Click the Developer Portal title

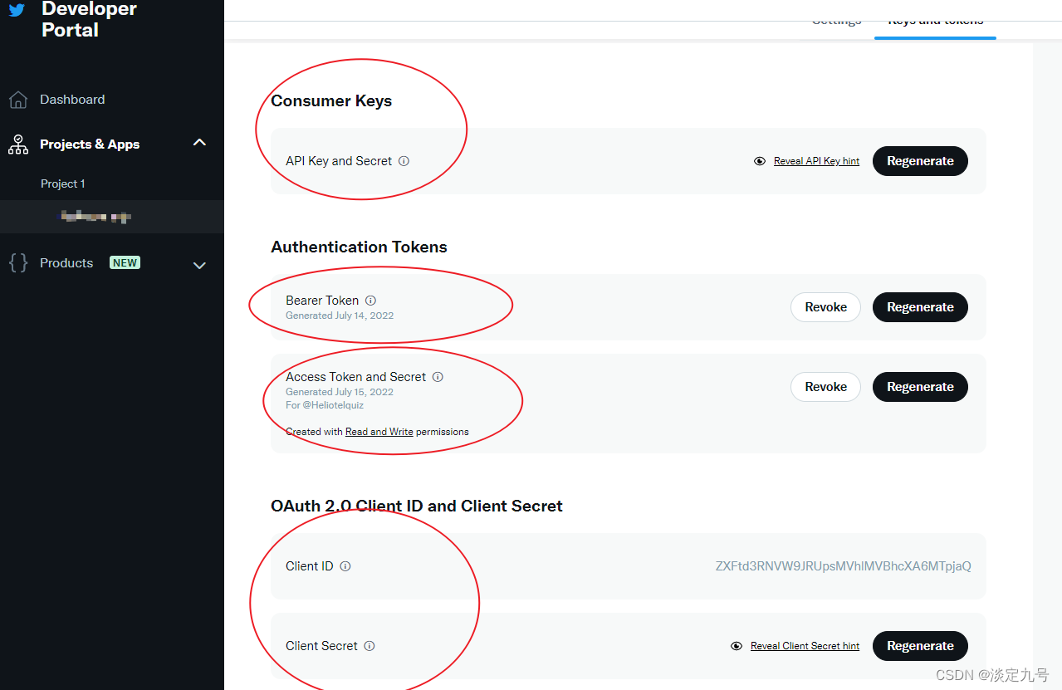89,20
